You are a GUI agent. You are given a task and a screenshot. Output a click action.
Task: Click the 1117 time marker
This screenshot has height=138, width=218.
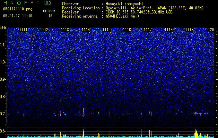(x=148, y=30)
